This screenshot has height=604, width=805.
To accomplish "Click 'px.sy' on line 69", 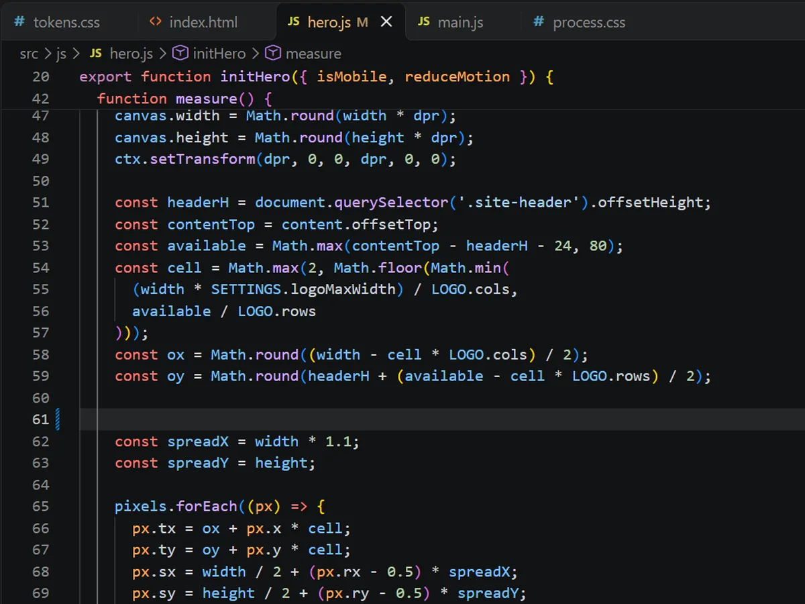I will click(154, 593).
